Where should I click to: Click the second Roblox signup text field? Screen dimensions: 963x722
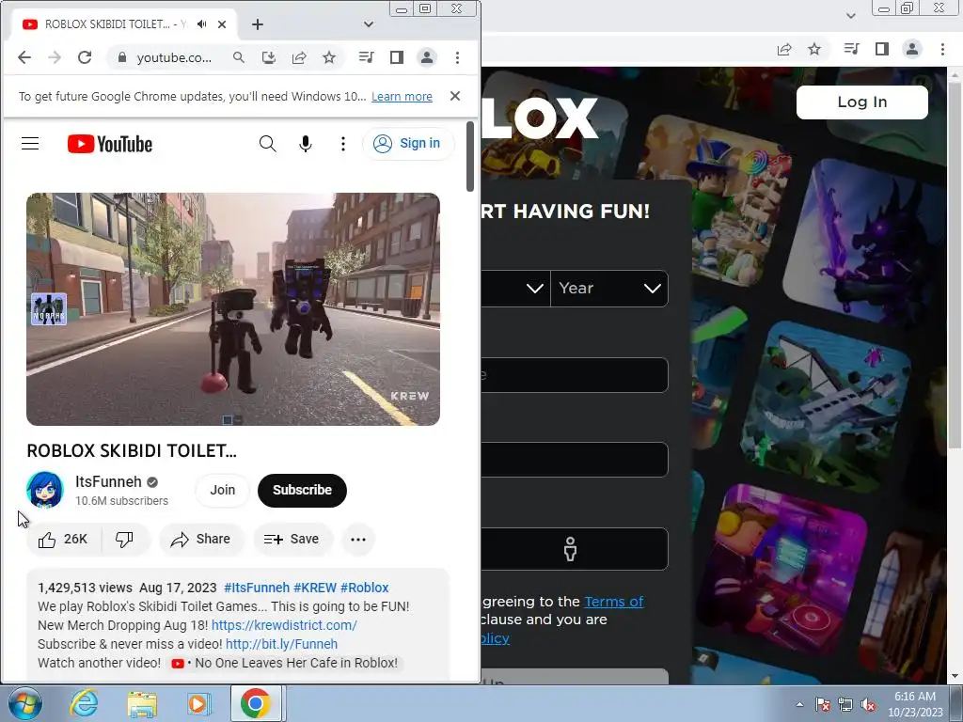click(x=575, y=459)
